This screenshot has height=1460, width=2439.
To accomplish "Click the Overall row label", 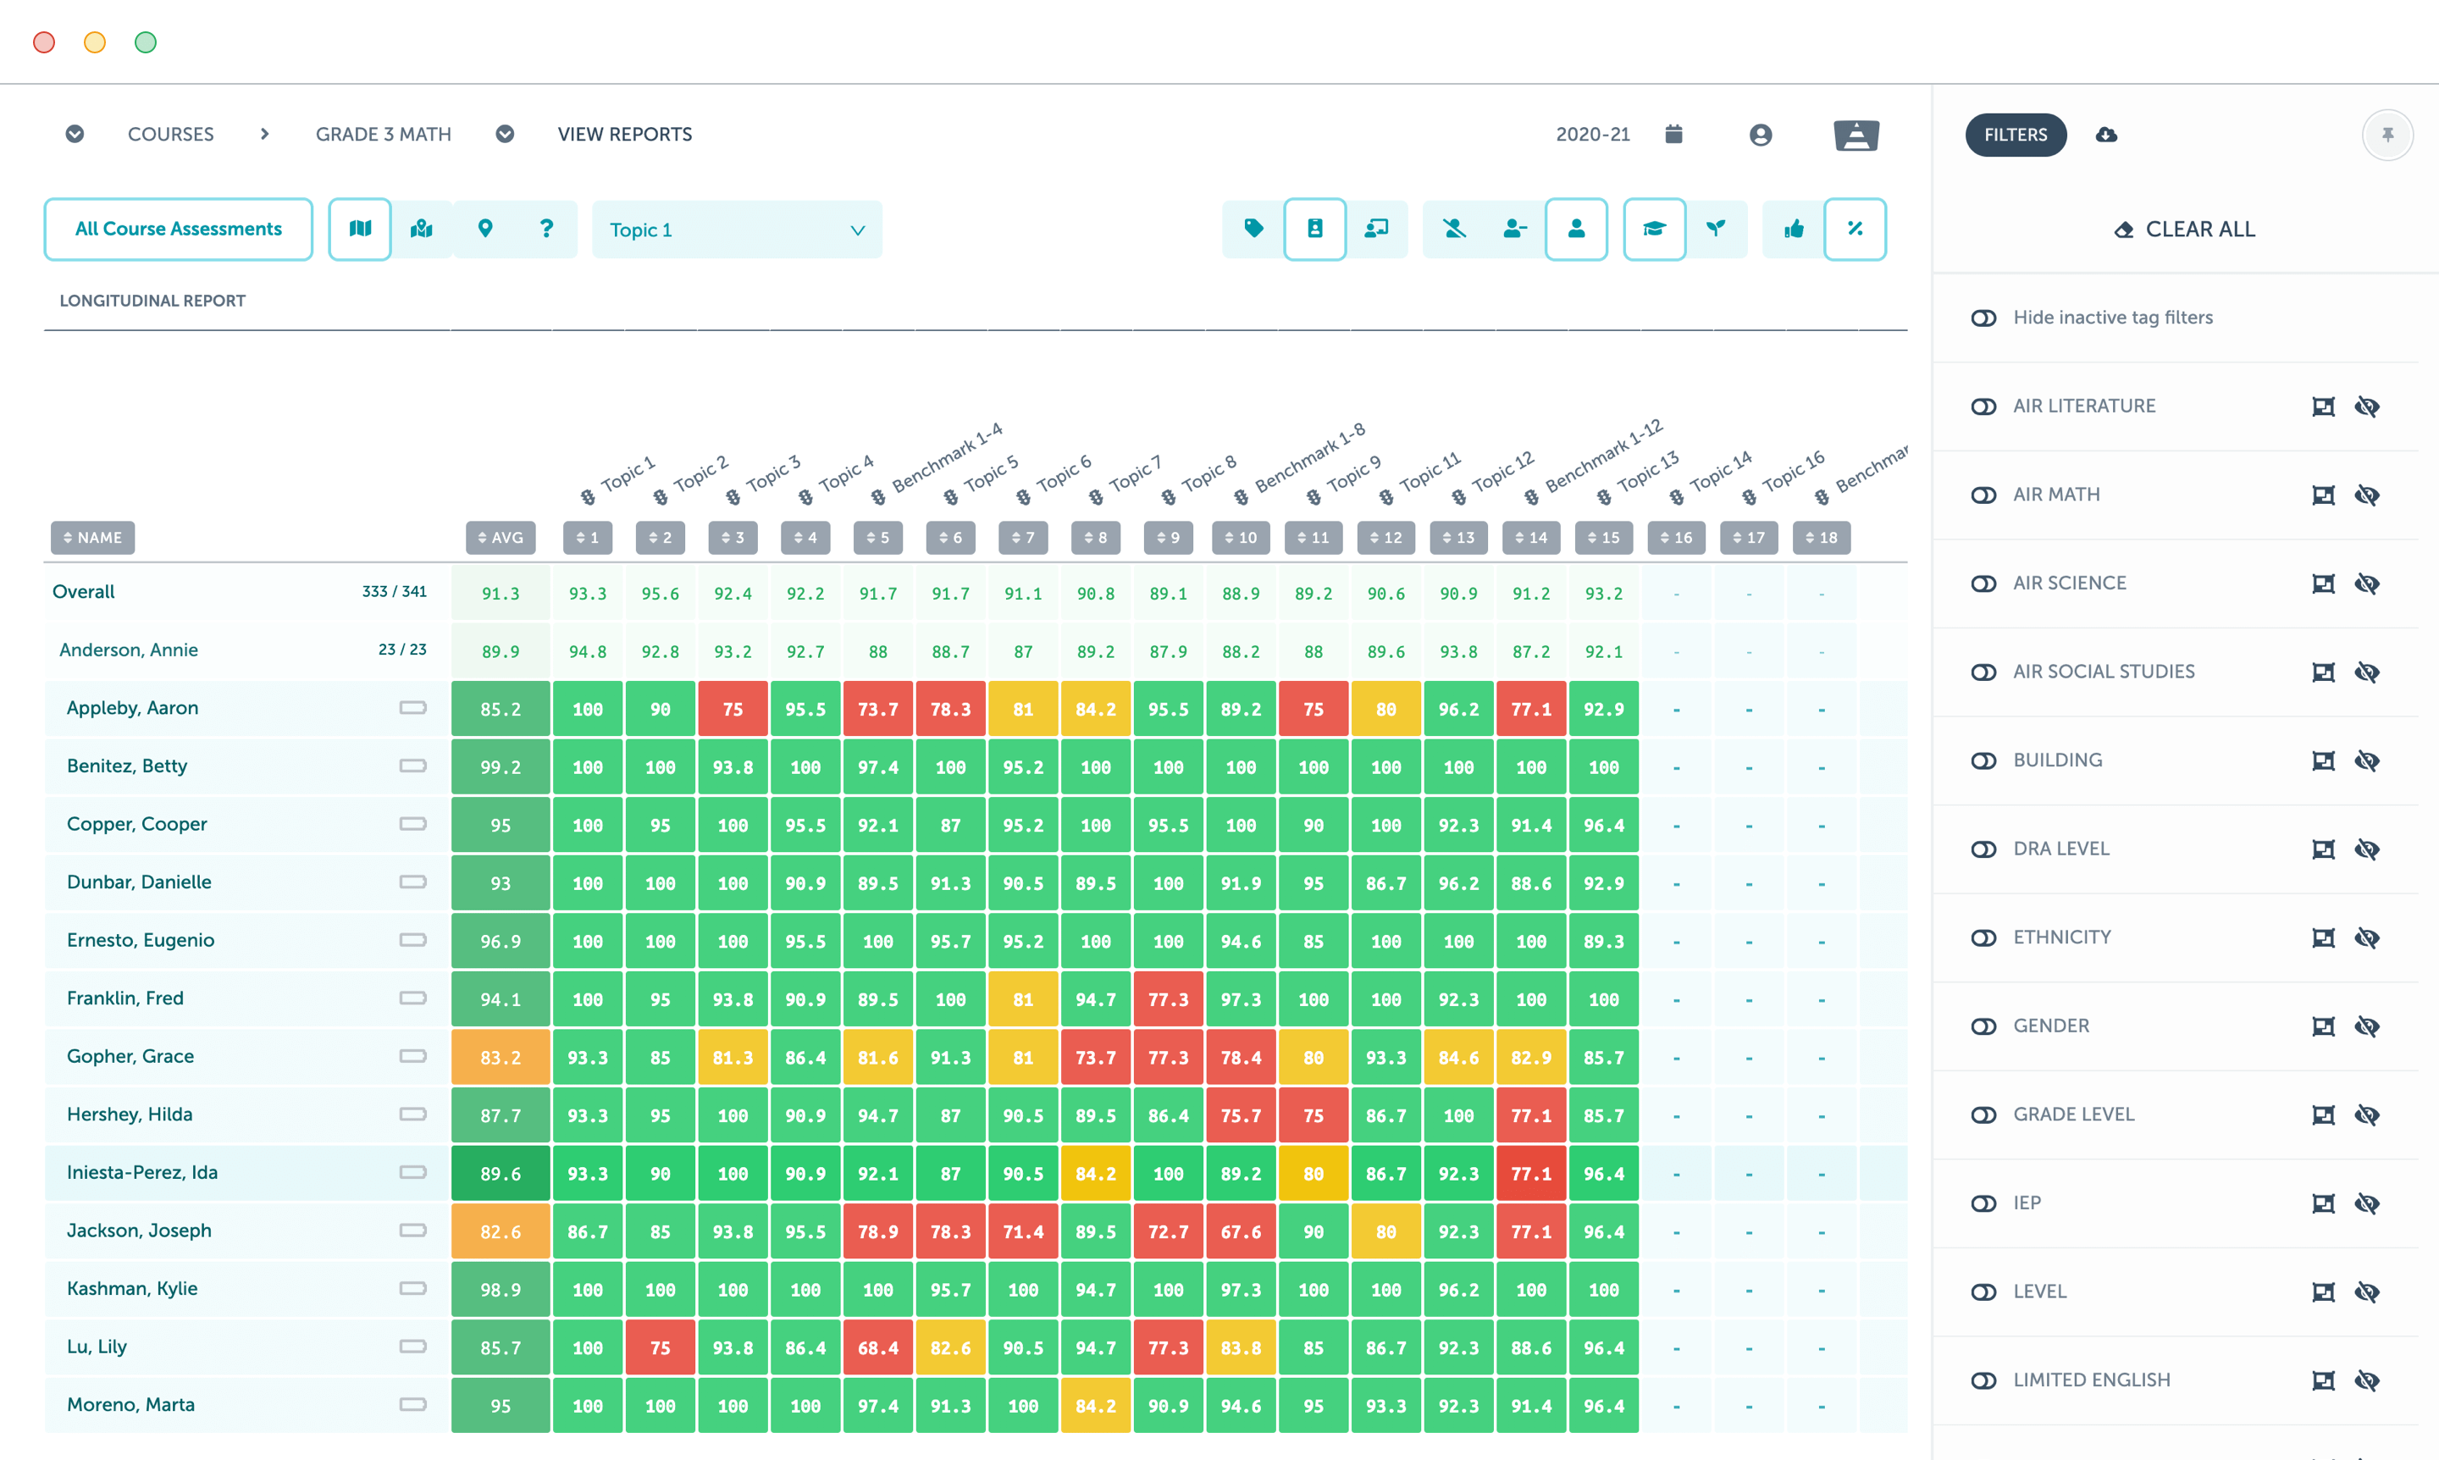I will (x=84, y=591).
